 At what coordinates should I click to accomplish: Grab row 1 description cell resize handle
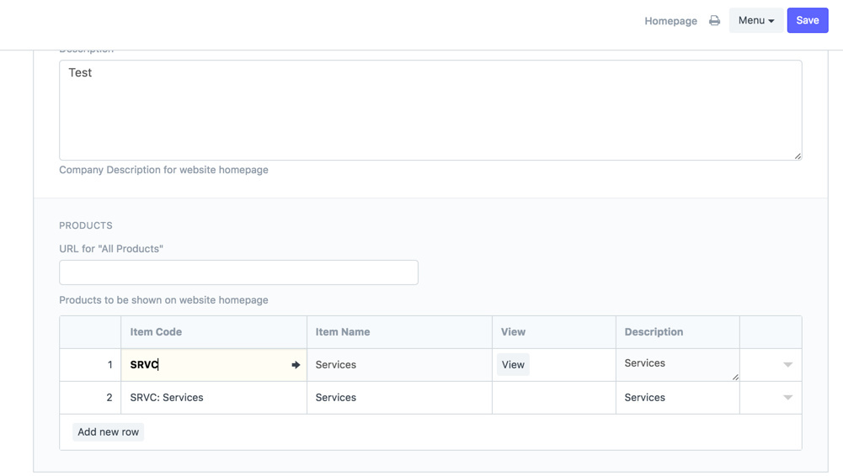coord(735,378)
